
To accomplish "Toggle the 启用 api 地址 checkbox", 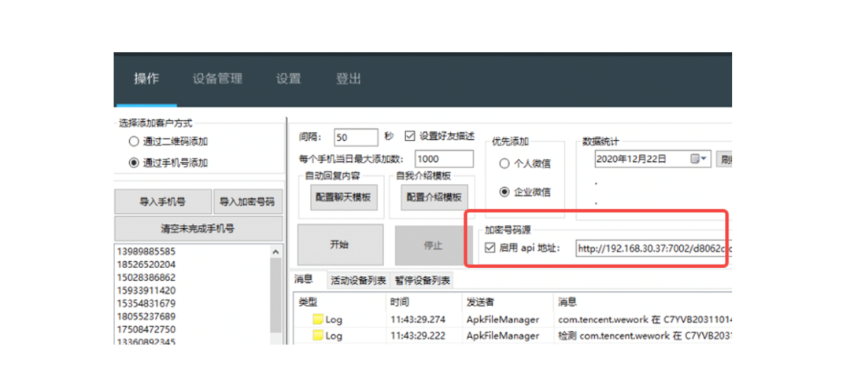I will [490, 248].
